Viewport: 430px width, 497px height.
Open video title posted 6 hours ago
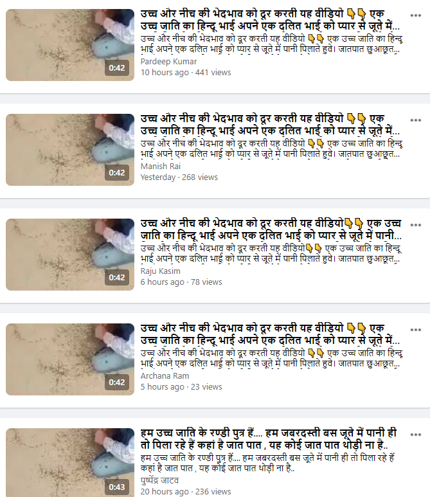tap(271, 229)
